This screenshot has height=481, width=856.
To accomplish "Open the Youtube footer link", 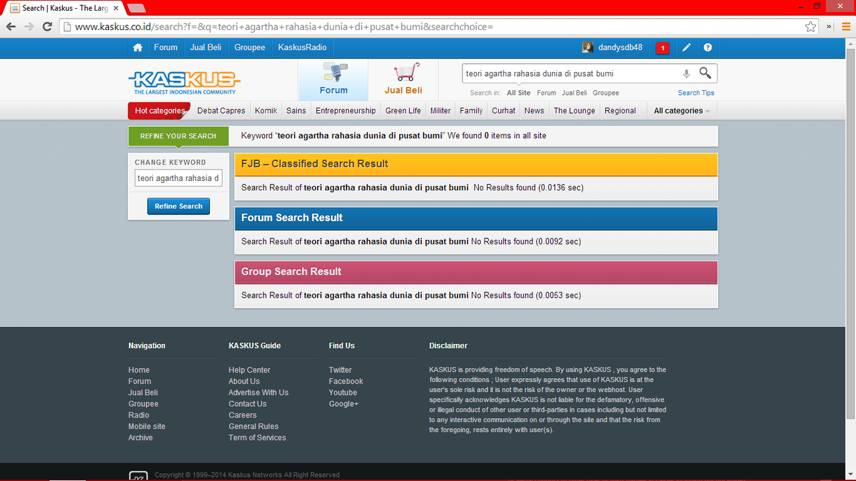I will pyautogui.click(x=343, y=393).
